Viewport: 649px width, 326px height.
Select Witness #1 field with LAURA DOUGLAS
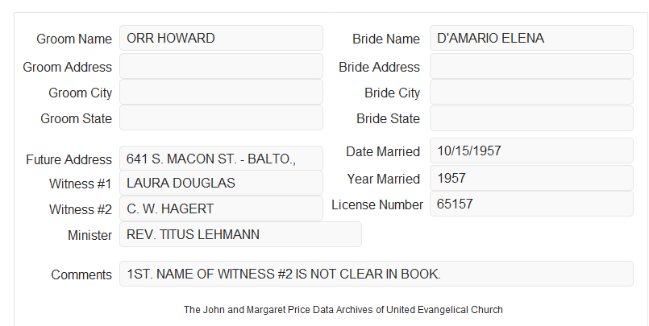pyautogui.click(x=221, y=183)
